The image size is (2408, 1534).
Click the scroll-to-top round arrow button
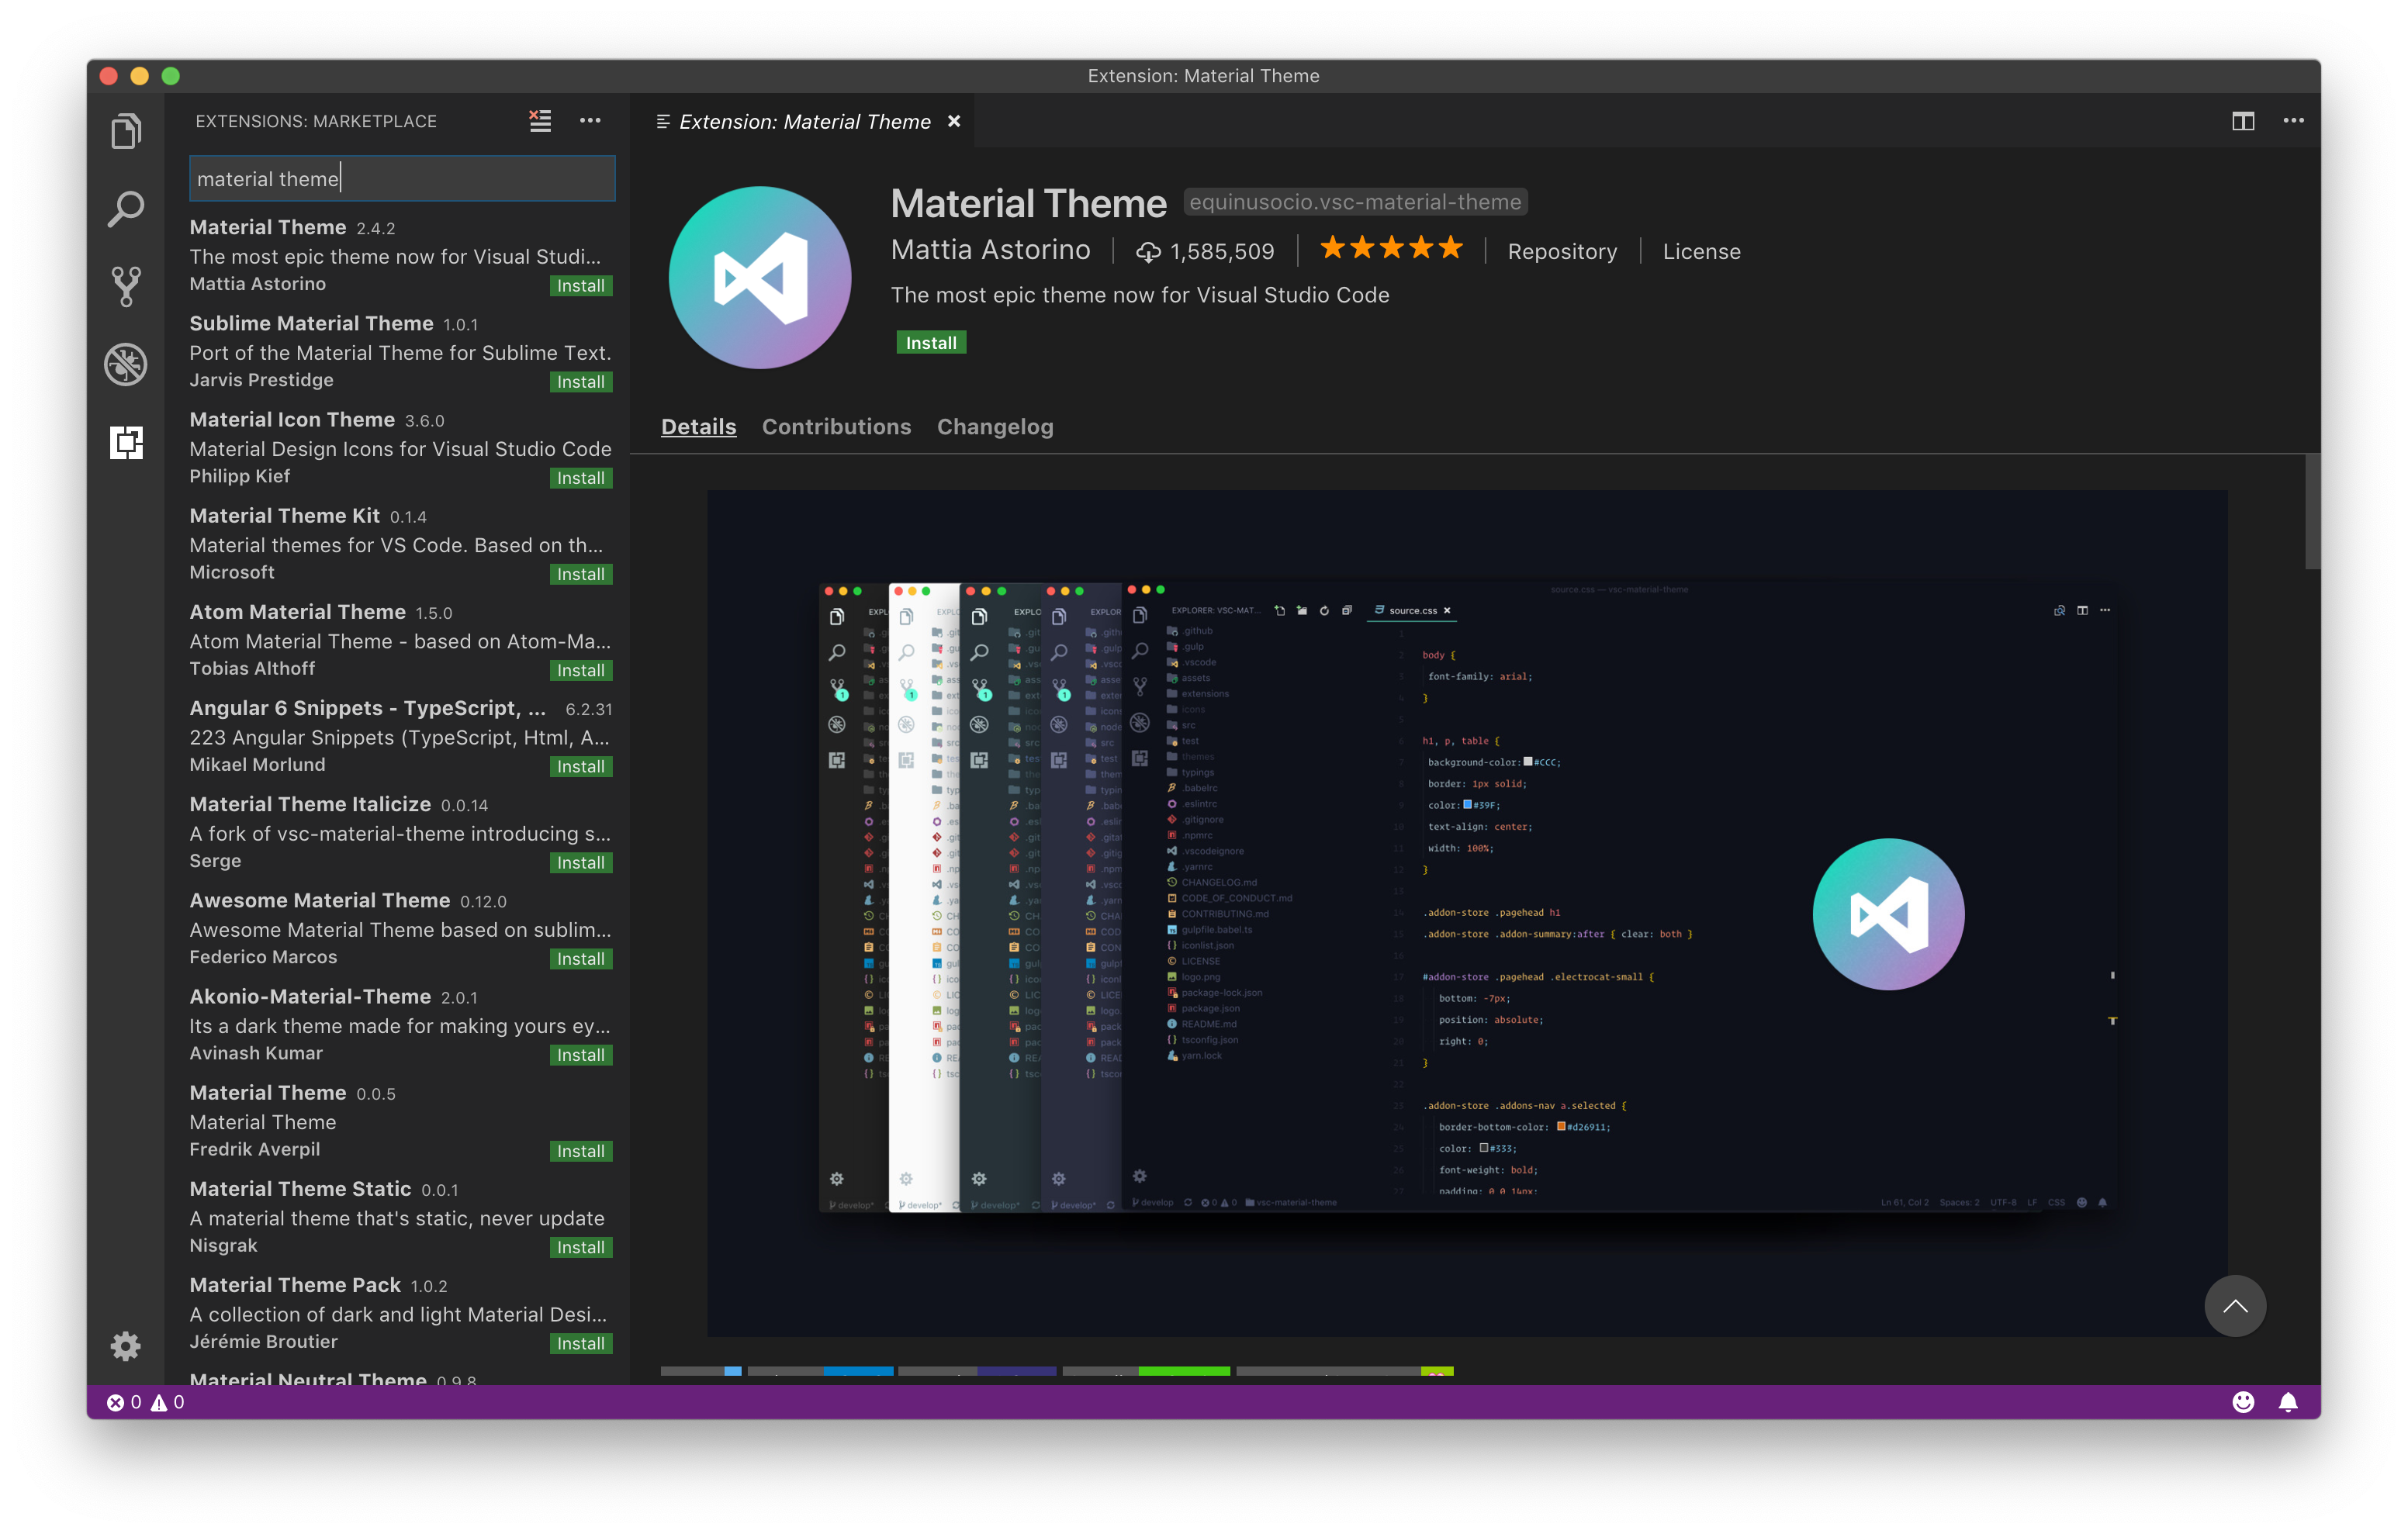[2234, 1305]
